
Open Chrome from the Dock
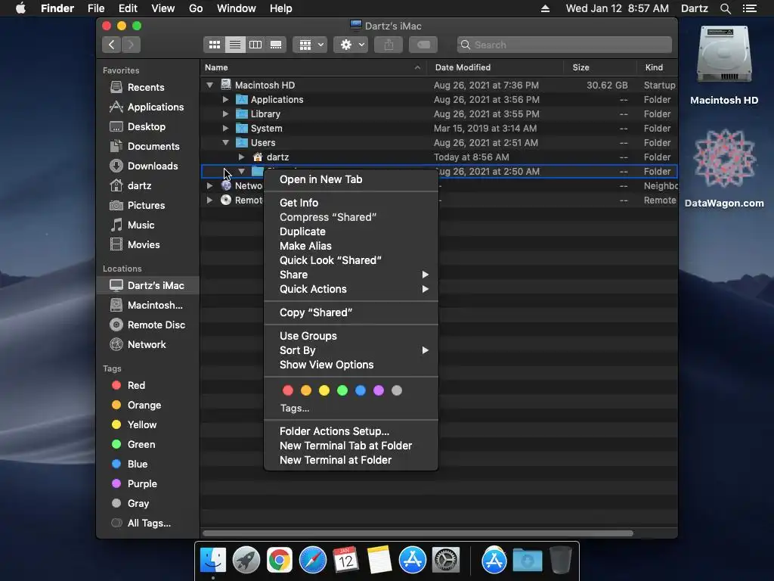tap(280, 561)
